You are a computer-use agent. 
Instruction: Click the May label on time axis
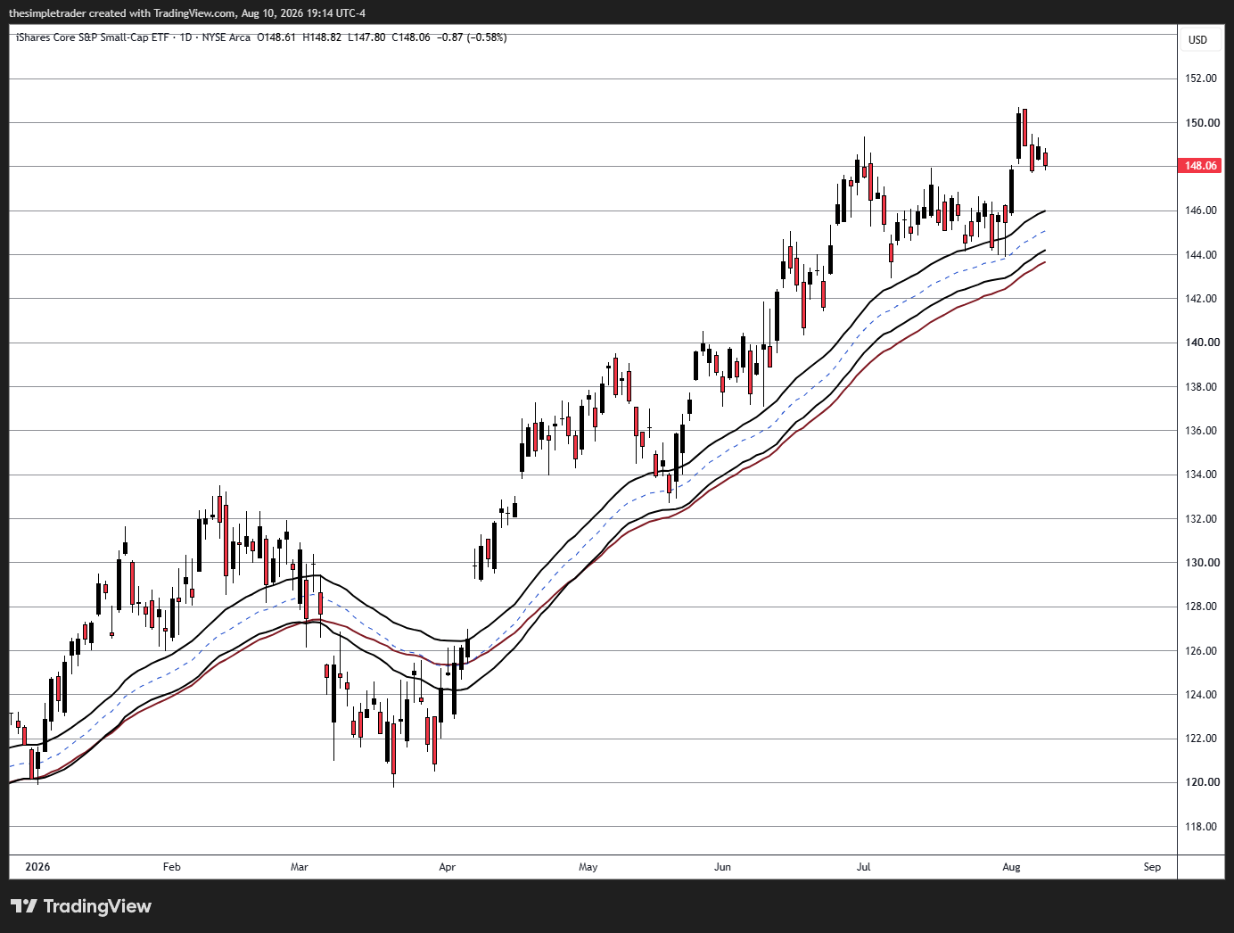click(x=588, y=867)
